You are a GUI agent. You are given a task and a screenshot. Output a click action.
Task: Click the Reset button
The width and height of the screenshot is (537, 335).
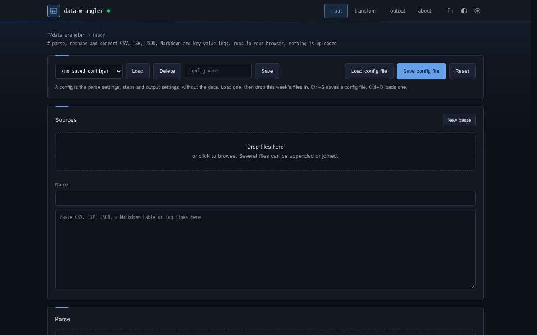click(462, 71)
